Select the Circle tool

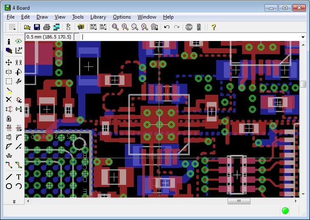(x=8, y=186)
